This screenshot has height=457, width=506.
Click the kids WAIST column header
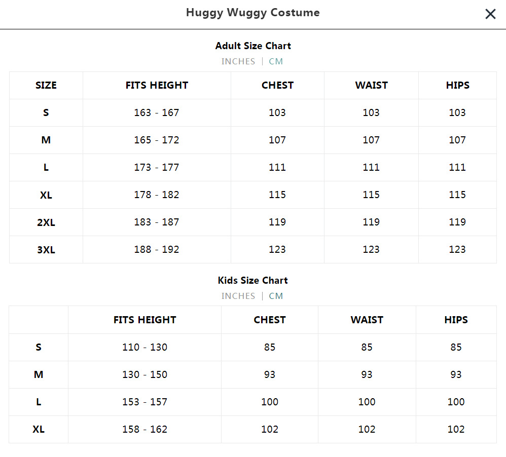pos(367,320)
